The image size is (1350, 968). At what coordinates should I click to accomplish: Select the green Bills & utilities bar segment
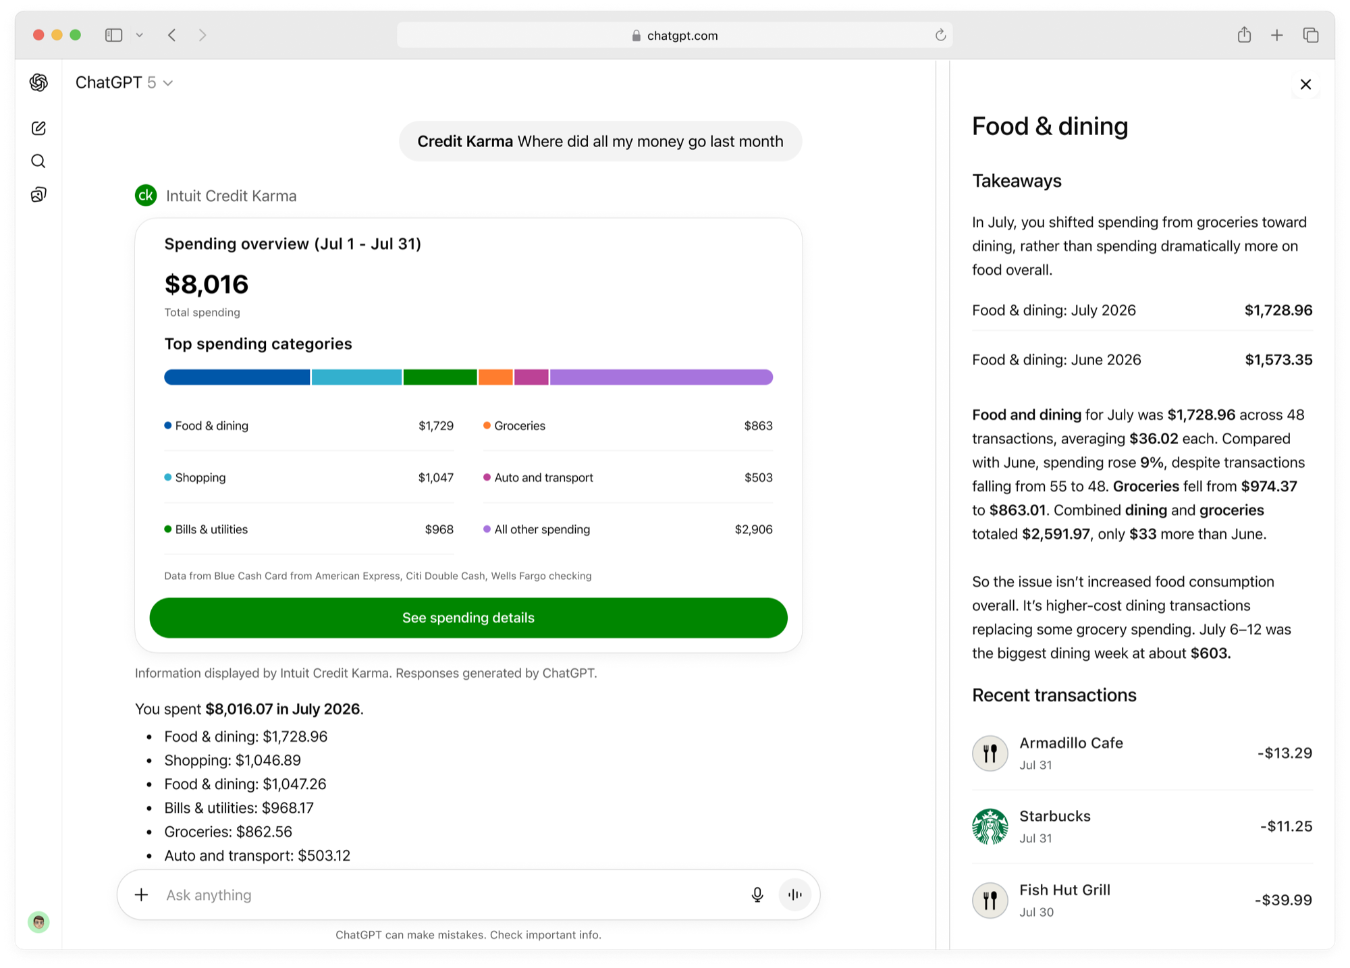(440, 377)
